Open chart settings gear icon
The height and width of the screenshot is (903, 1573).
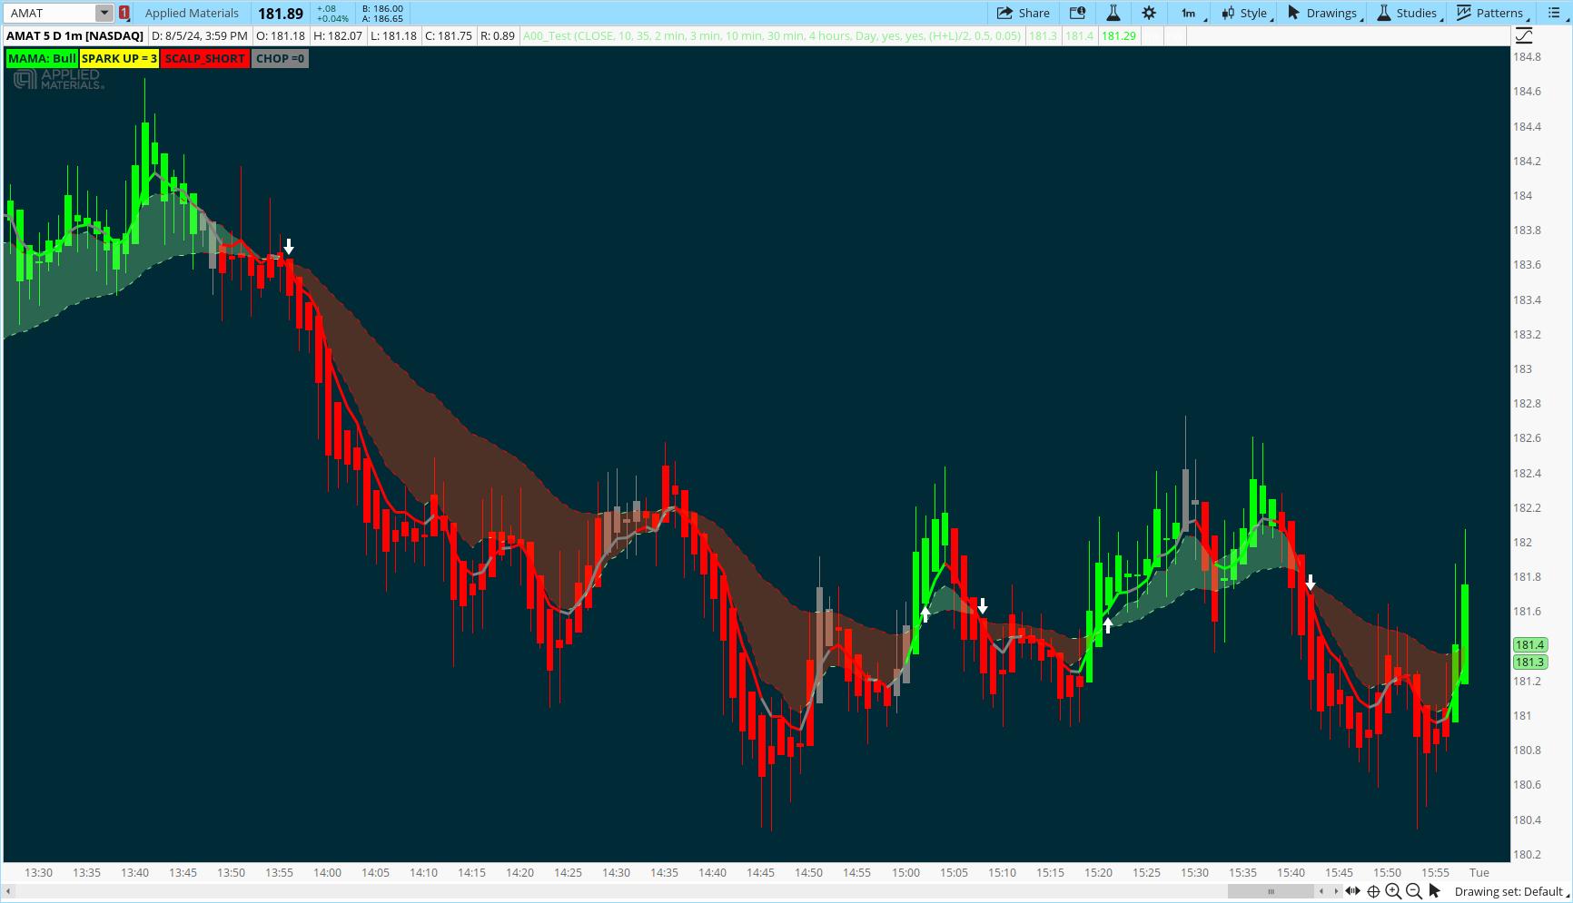tap(1149, 13)
